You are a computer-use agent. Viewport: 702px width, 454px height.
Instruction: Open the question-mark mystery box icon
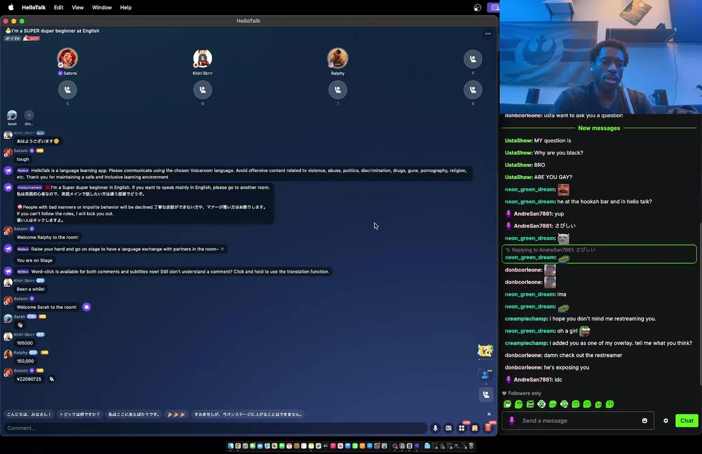485,351
